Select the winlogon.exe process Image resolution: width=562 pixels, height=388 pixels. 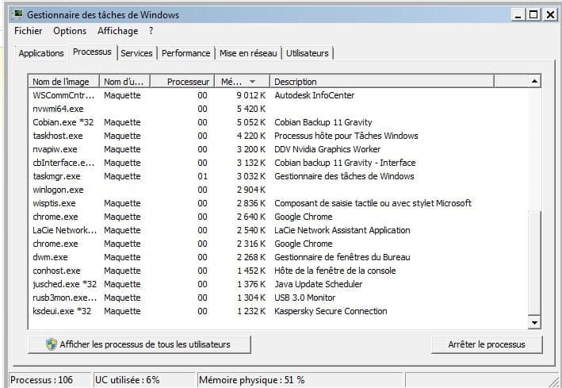coord(277,190)
